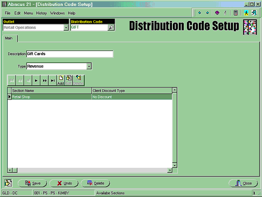Open the Type dropdown list
Viewport: 262px width, 197px height.
(89, 66)
